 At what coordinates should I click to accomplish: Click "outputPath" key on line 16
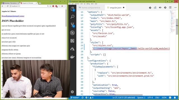(97, 15)
